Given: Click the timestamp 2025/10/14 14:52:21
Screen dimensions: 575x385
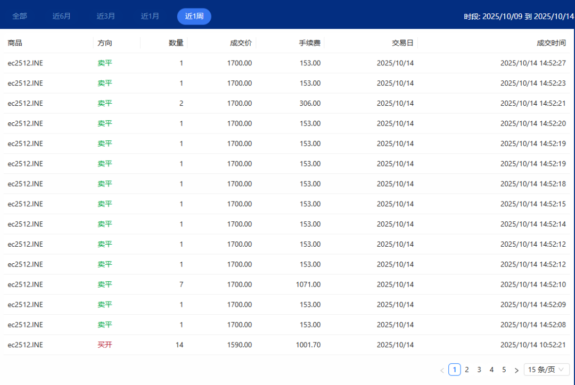Looking at the screenshot, I should click(533, 103).
